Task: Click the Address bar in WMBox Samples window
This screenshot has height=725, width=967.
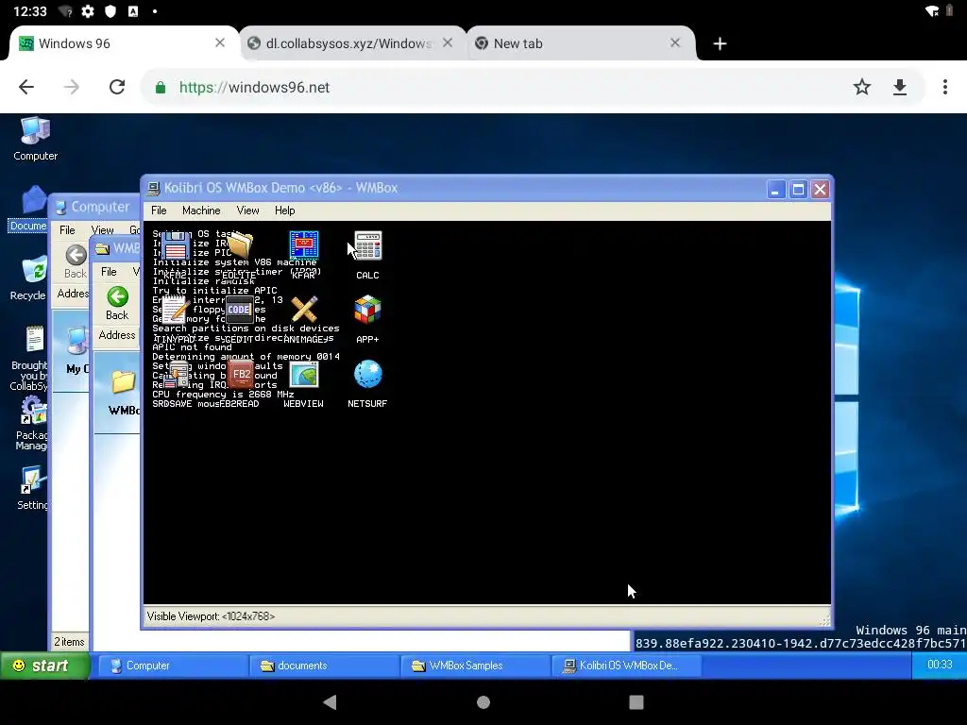Action: point(116,335)
